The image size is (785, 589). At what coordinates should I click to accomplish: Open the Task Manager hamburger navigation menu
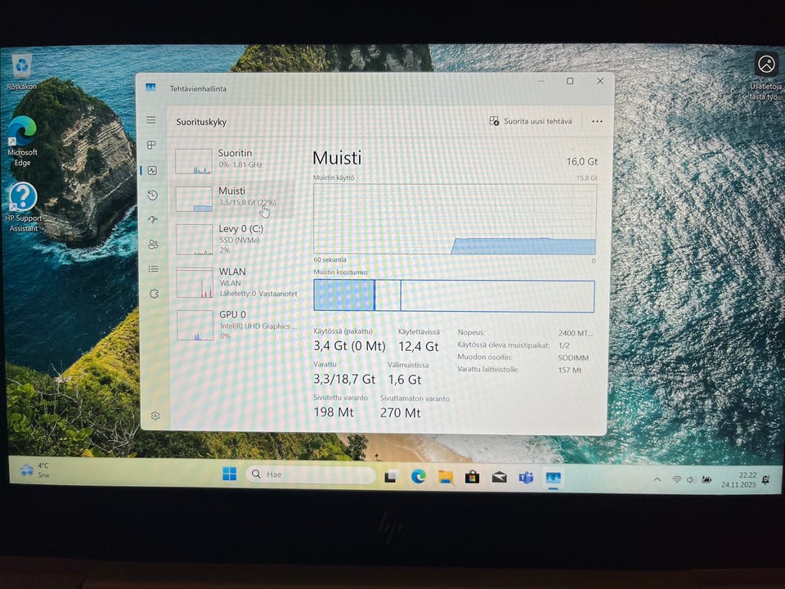tap(150, 120)
